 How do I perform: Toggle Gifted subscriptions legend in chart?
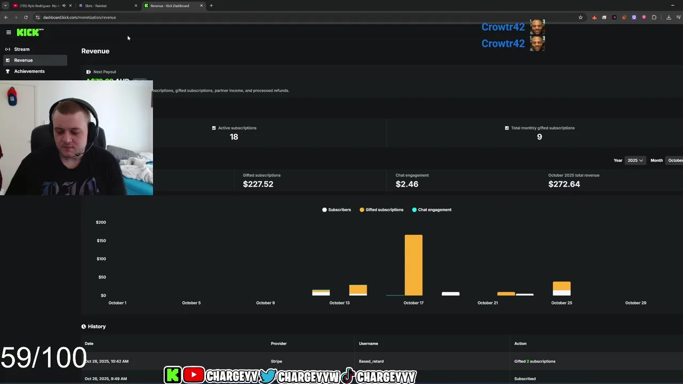tap(382, 210)
